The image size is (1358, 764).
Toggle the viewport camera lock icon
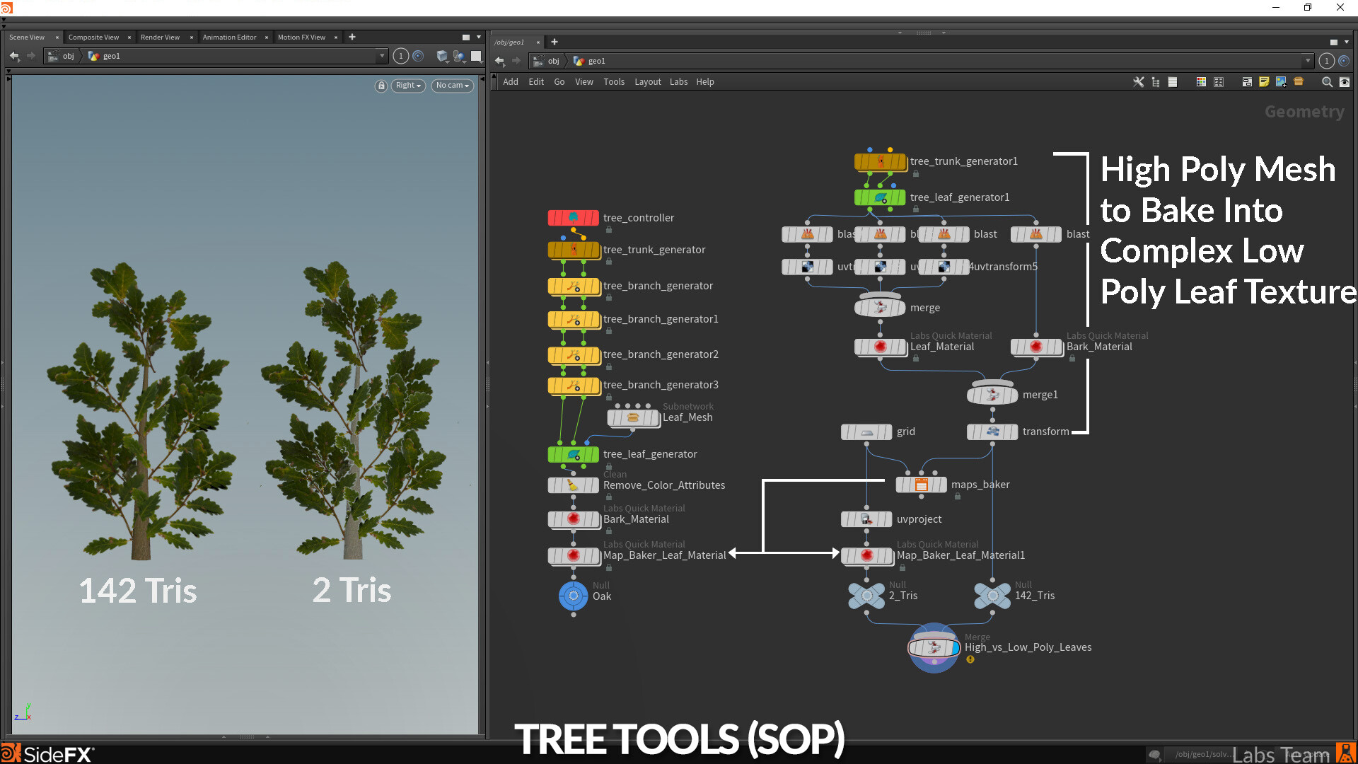(381, 86)
